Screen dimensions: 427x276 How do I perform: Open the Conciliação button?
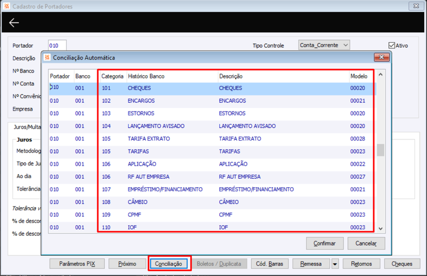[169, 263]
